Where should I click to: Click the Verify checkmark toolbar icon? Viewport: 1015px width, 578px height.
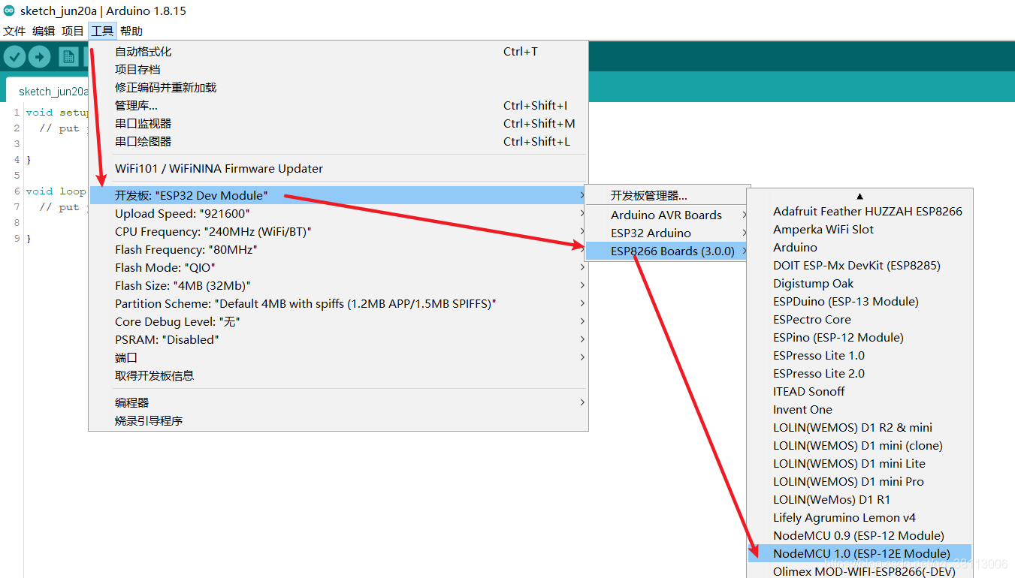pyautogui.click(x=15, y=56)
